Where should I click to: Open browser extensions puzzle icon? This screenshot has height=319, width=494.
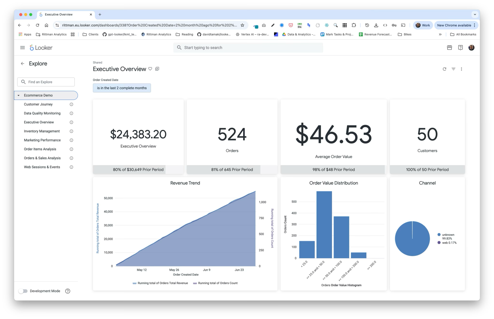[x=354, y=25]
